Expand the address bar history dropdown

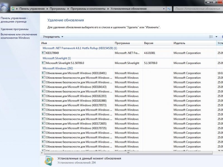tap(164, 9)
